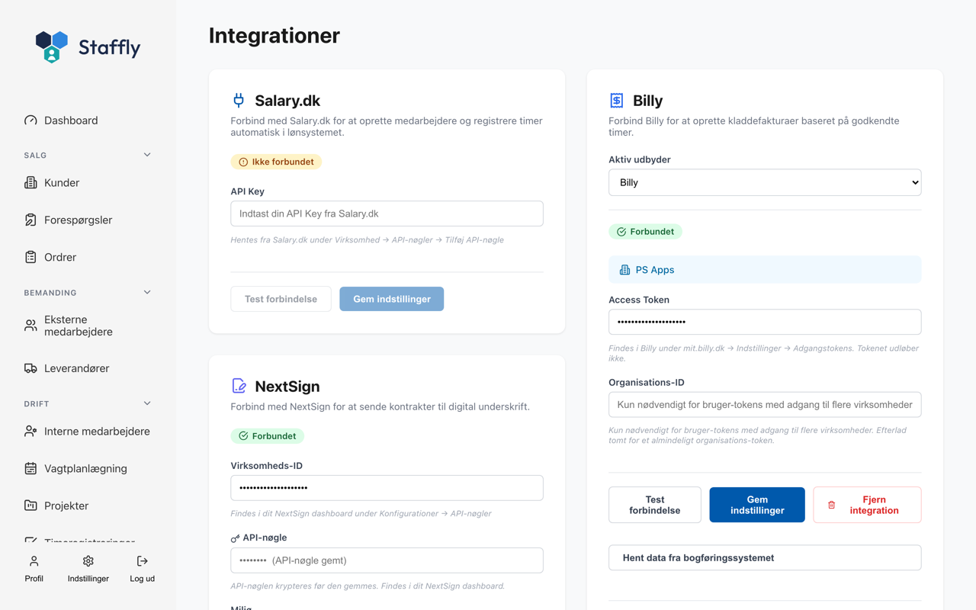Screen dimensions: 976x610
Task: Collapse the DRIFT sidebar section
Action: [147, 403]
